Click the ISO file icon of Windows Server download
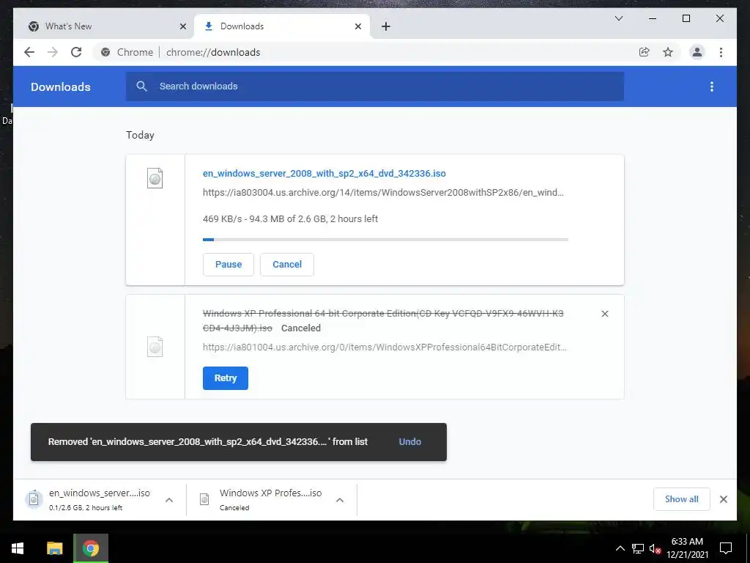This screenshot has height=563, width=750. point(155,178)
